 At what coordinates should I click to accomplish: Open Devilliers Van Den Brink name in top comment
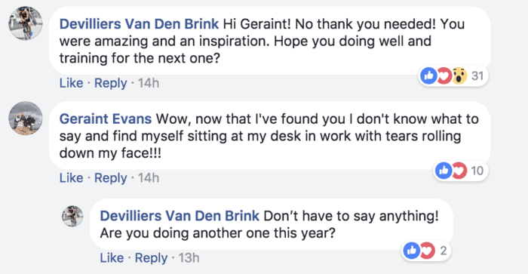pyautogui.click(x=139, y=24)
